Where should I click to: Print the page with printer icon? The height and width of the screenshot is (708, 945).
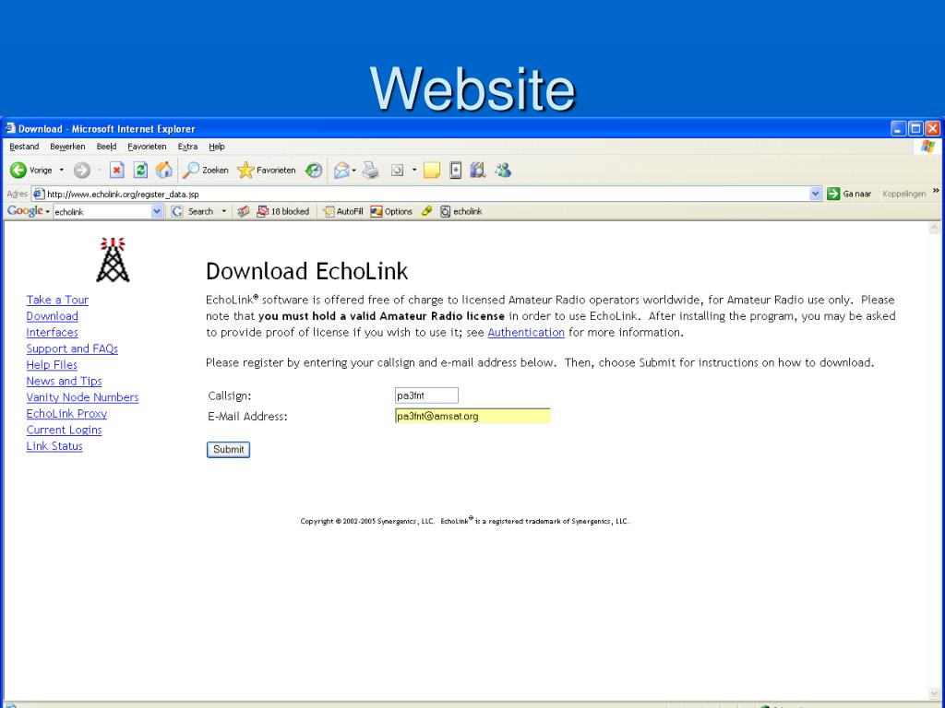[371, 171]
